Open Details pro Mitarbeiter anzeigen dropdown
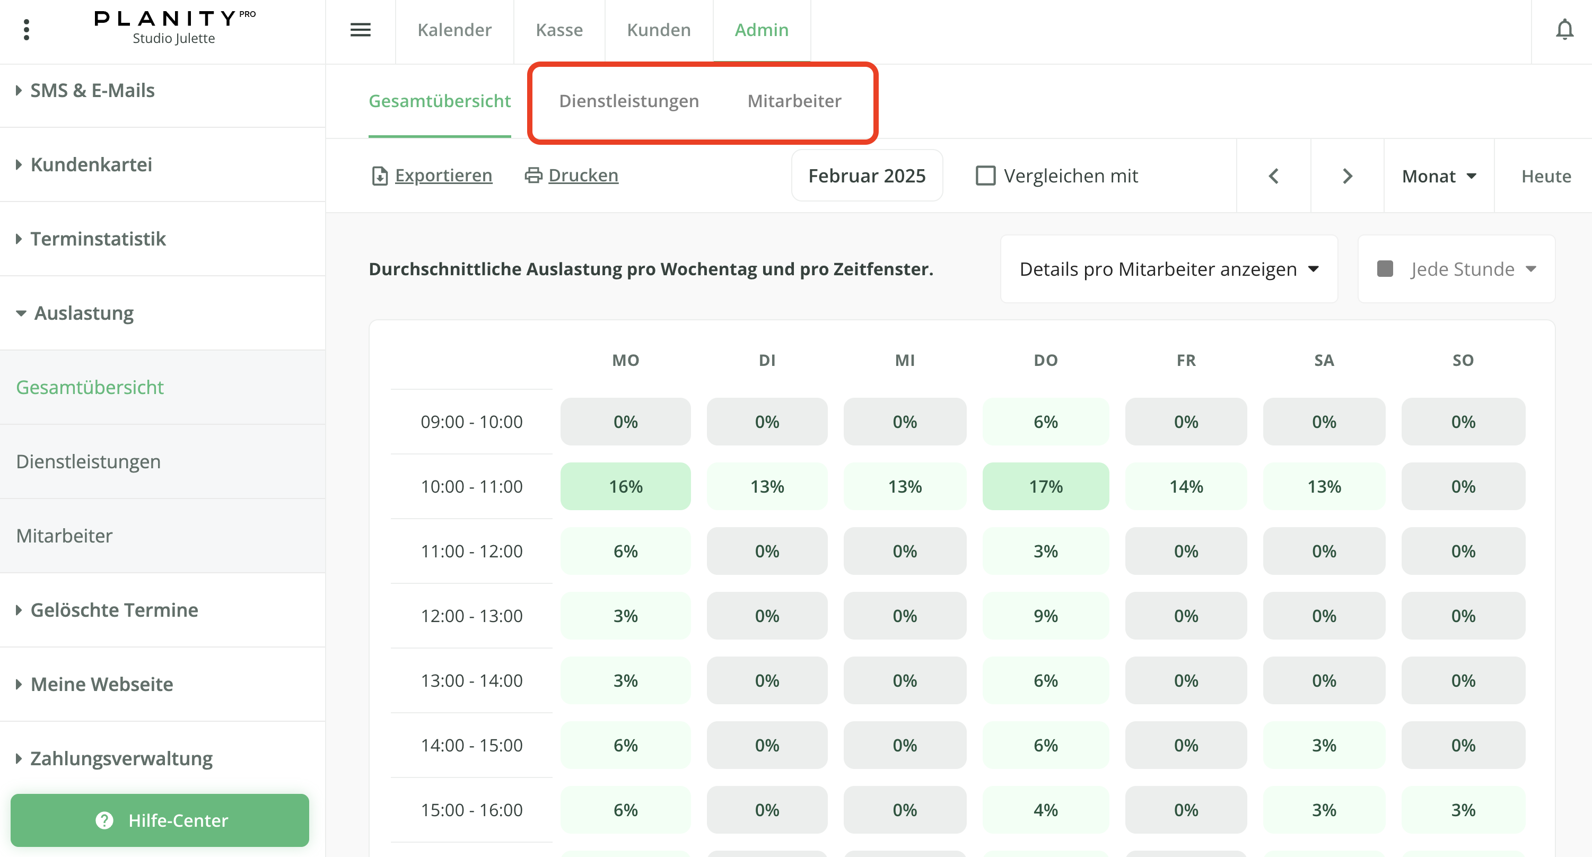 1169,269
